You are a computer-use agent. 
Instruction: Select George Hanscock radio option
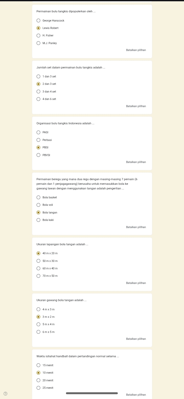[38, 21]
